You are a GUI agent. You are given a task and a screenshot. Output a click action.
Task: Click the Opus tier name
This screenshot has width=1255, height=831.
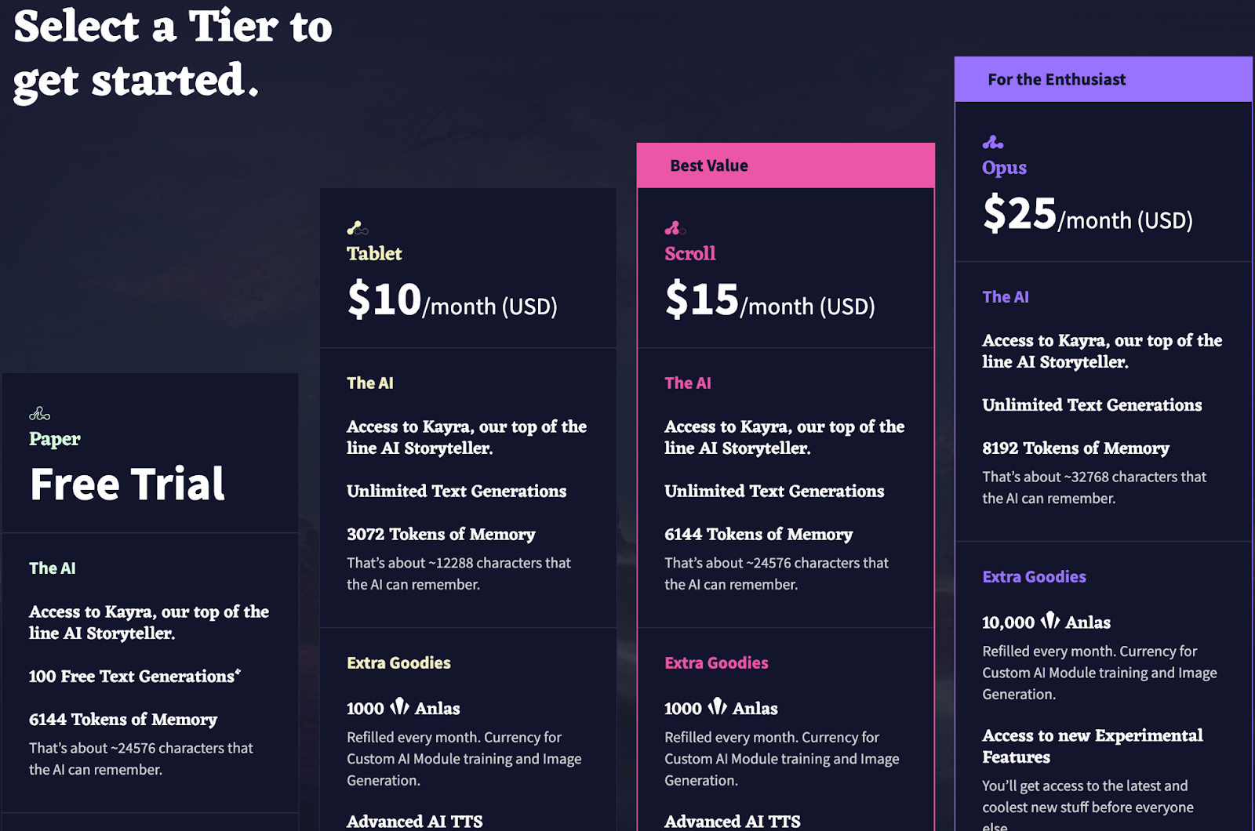(1004, 168)
